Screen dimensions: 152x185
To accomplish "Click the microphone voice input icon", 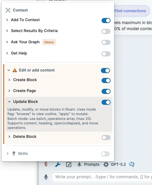I will tap(46, 177).
